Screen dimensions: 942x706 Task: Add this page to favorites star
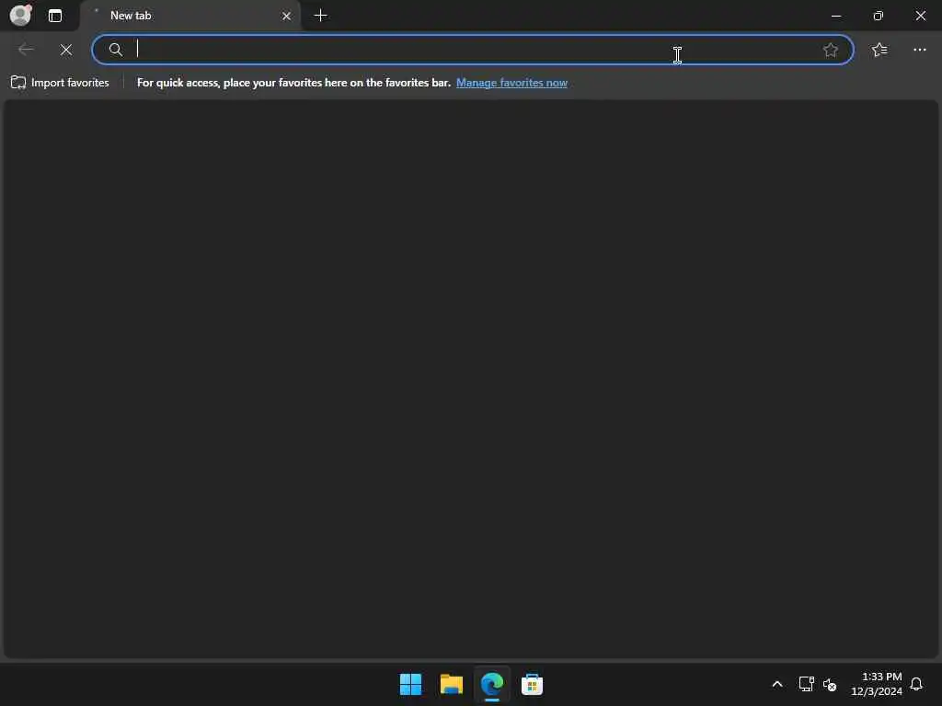click(831, 50)
